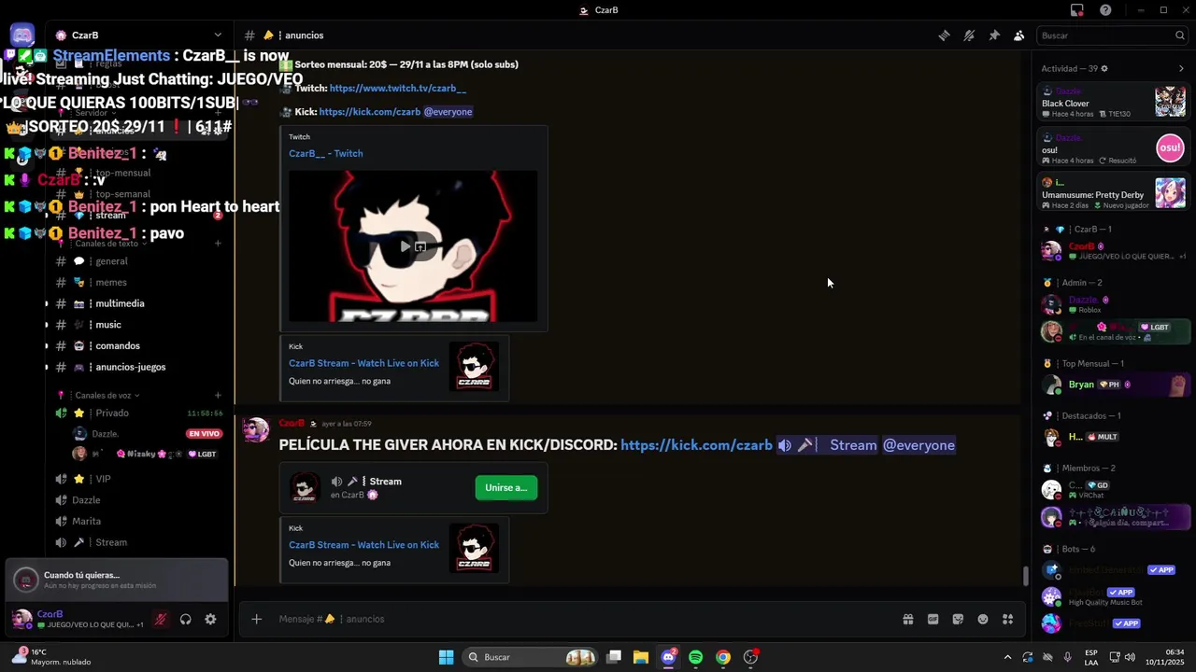Open Bryan member in Top Mensual
Viewport: 1196px width, 672px height.
tap(1114, 385)
